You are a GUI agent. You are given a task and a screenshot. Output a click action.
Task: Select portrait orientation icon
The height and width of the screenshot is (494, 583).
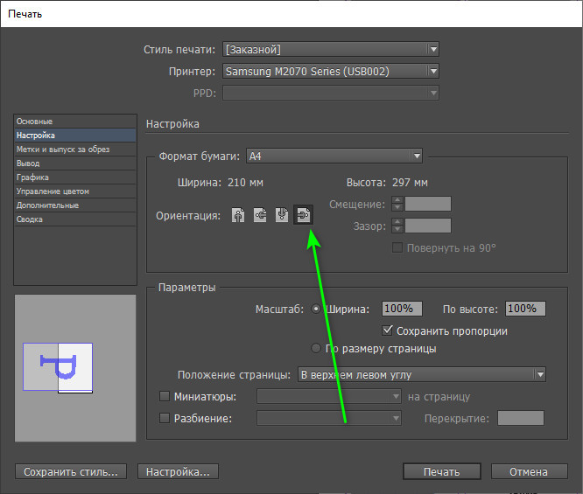tap(238, 215)
